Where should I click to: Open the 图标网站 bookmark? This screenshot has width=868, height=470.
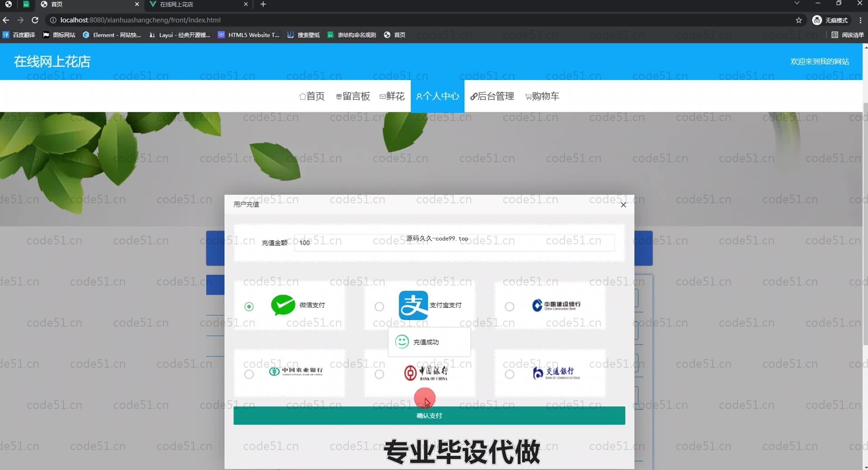coord(59,35)
